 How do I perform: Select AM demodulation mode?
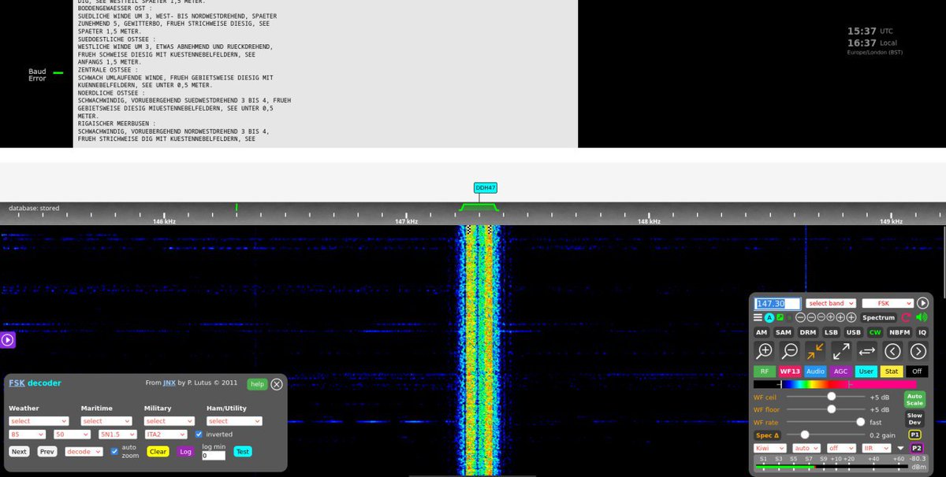pyautogui.click(x=762, y=332)
